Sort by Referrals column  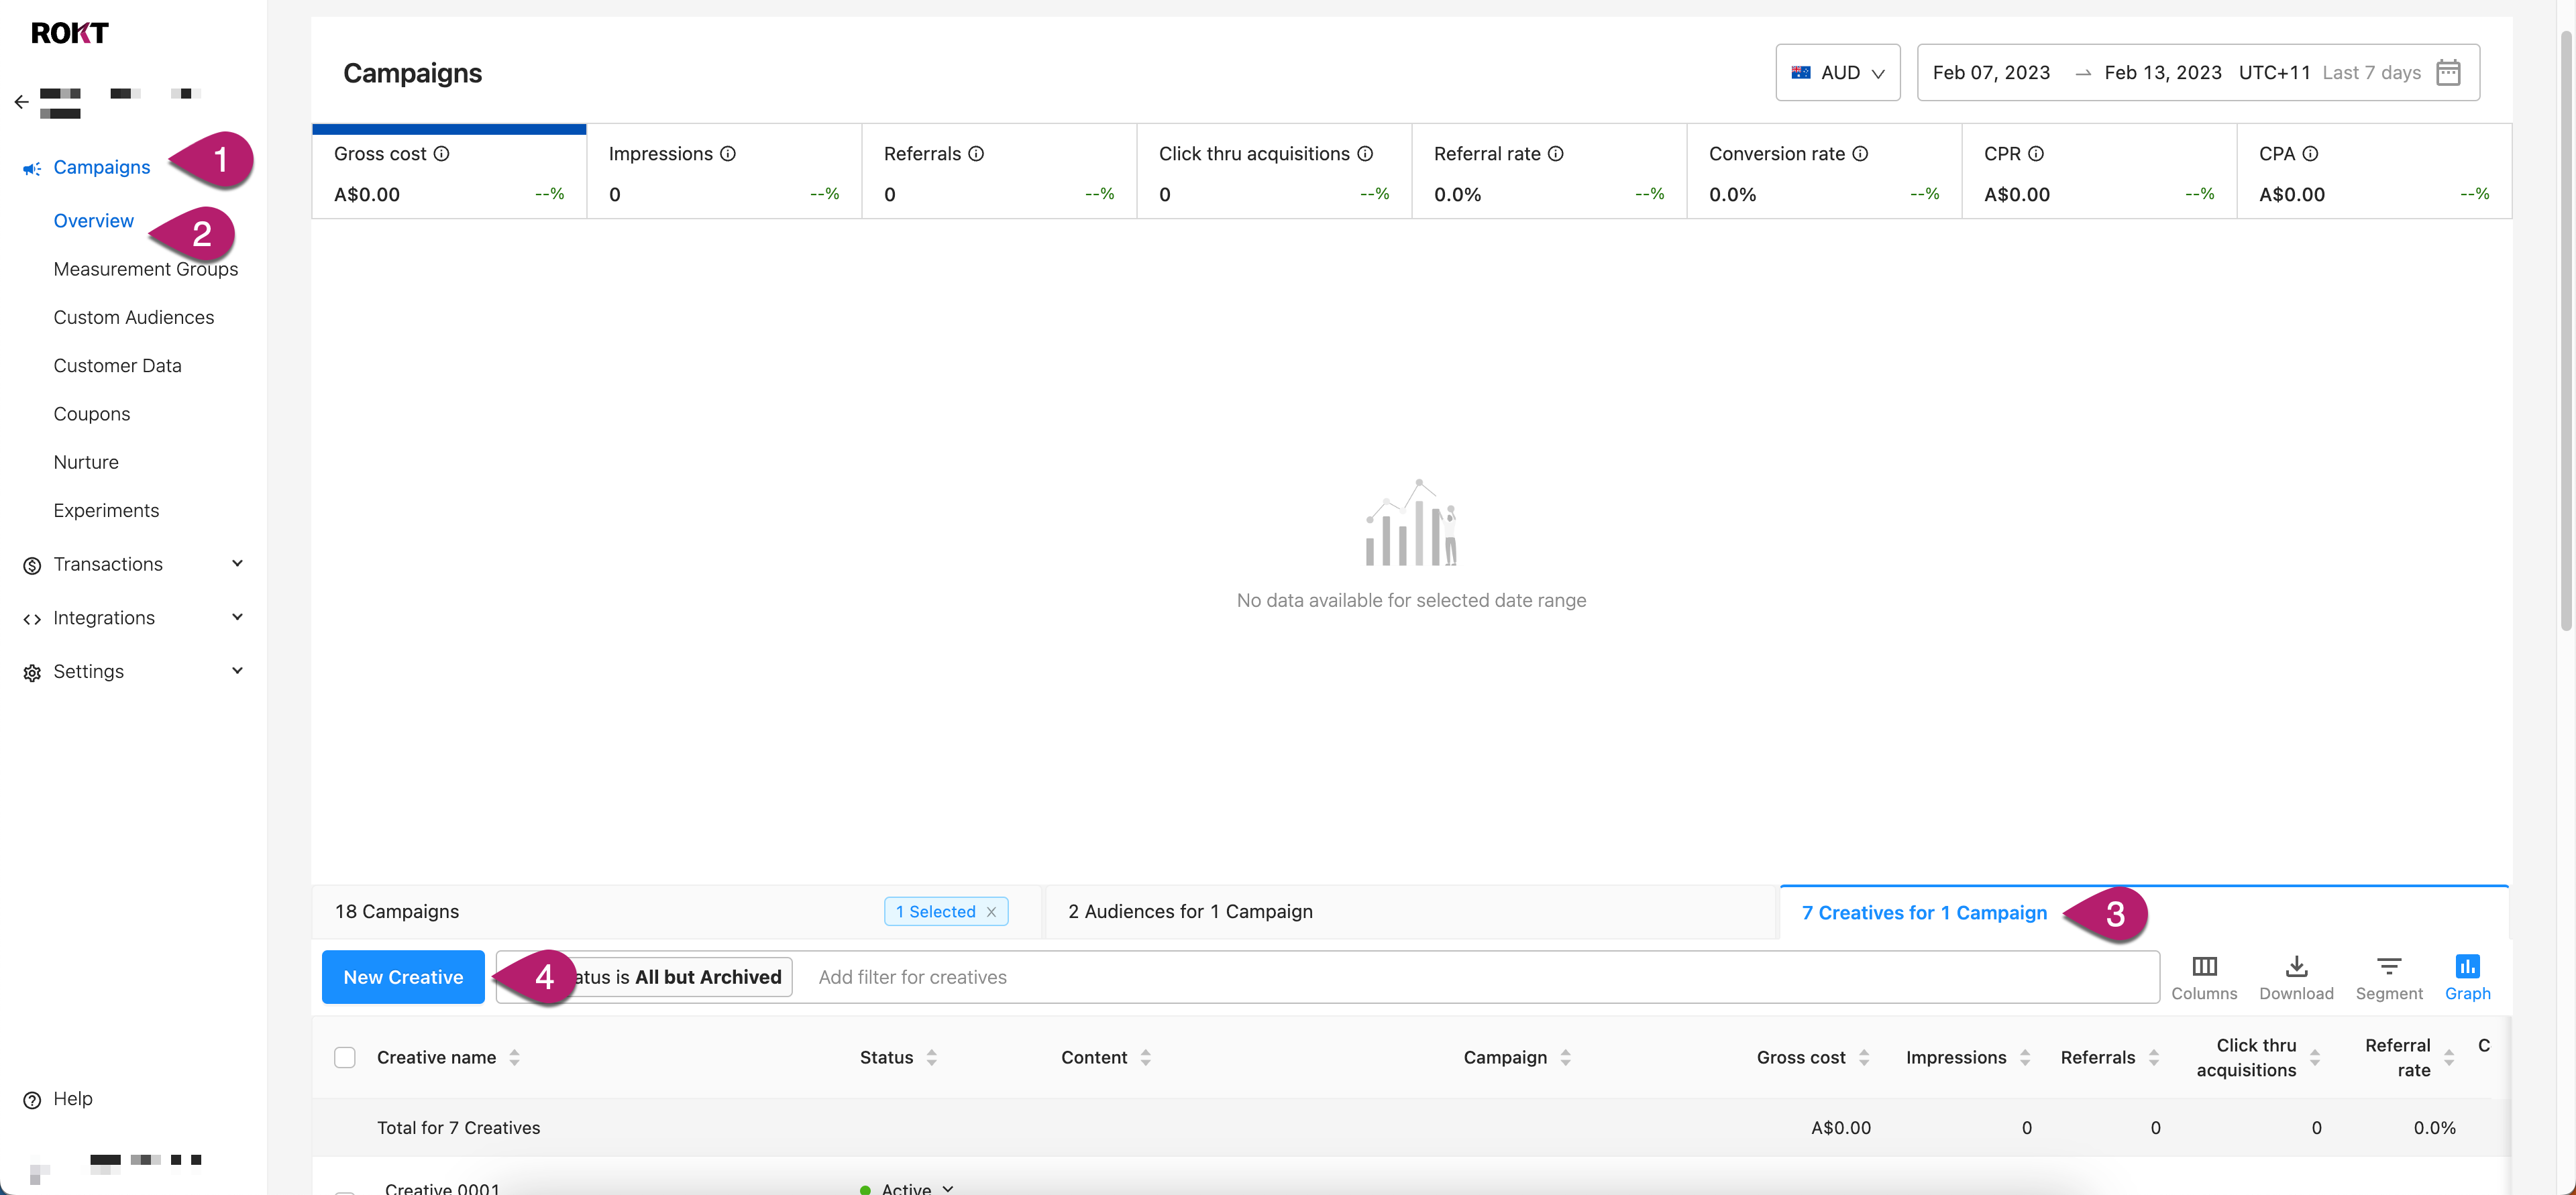point(2154,1057)
